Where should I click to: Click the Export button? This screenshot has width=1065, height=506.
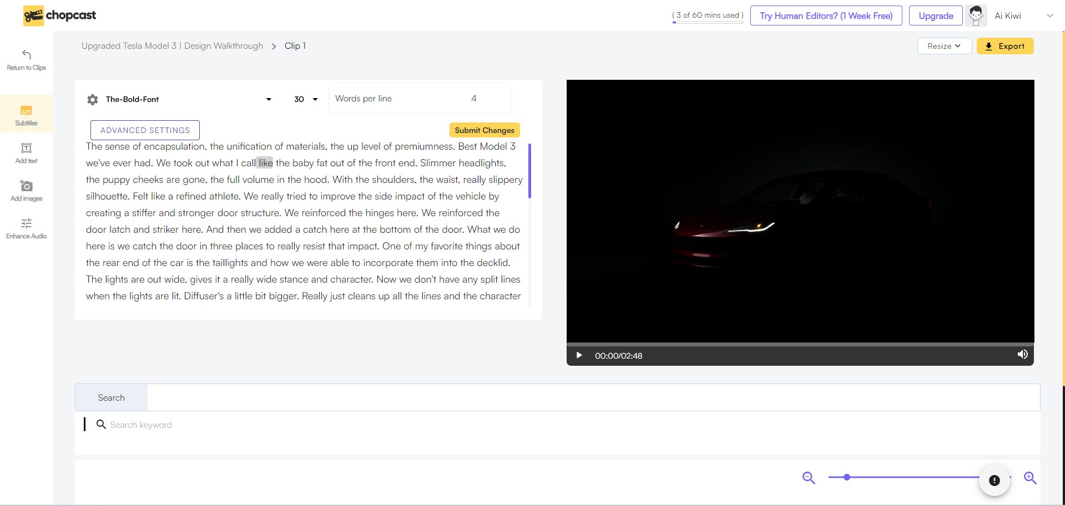pos(1005,46)
